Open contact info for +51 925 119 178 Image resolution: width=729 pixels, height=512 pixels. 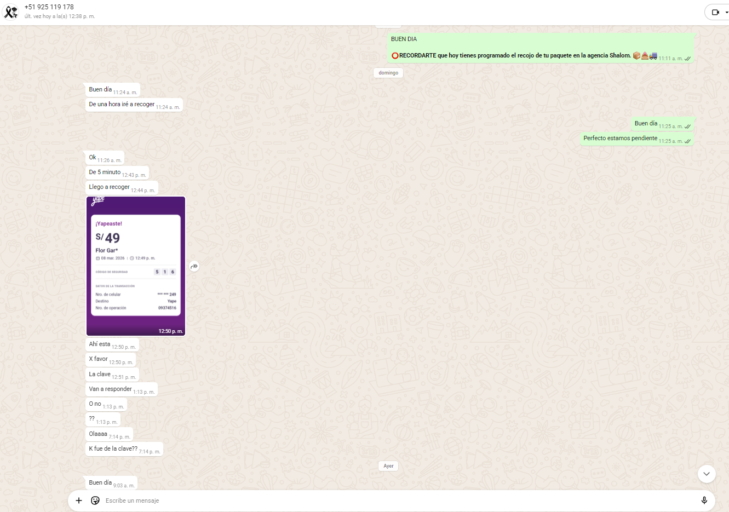pyautogui.click(x=49, y=7)
